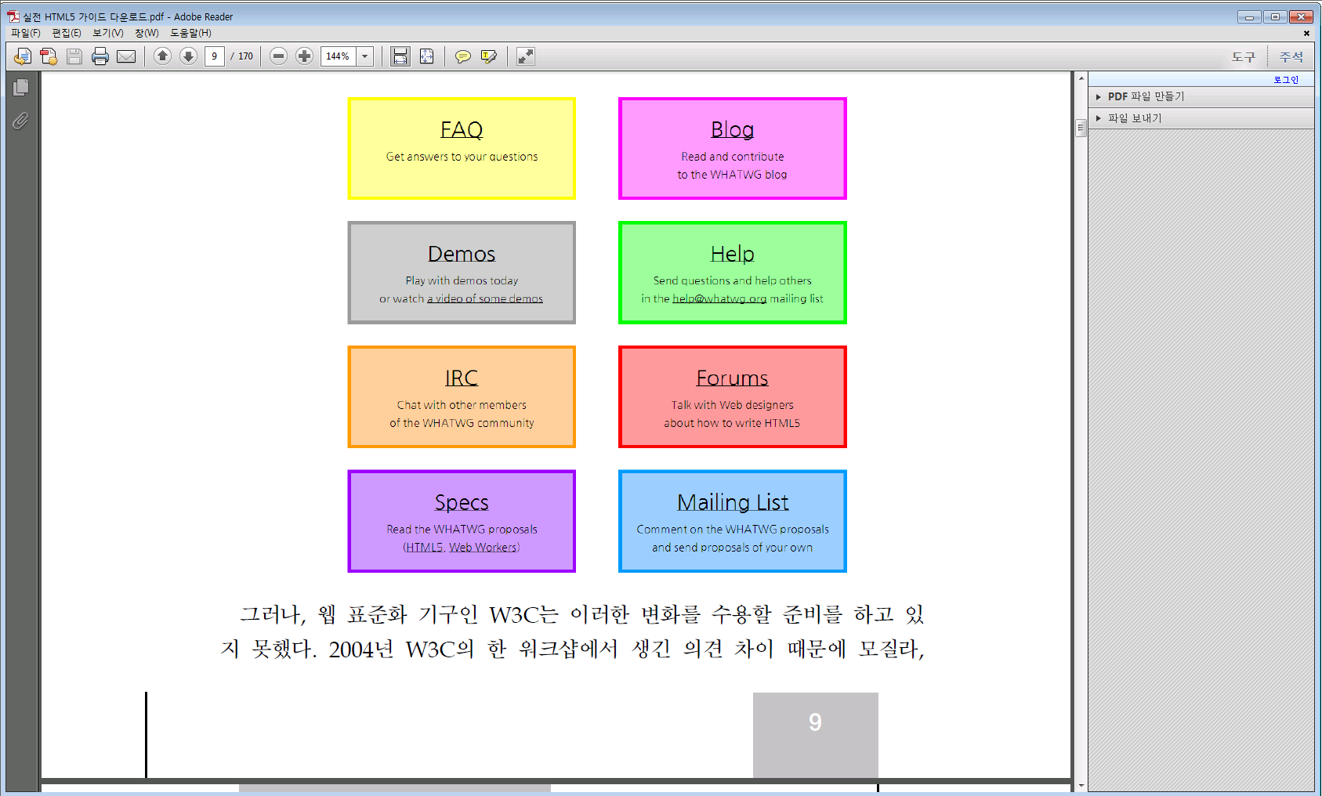
Task: Send file by email envelope icon
Action: click(x=126, y=56)
